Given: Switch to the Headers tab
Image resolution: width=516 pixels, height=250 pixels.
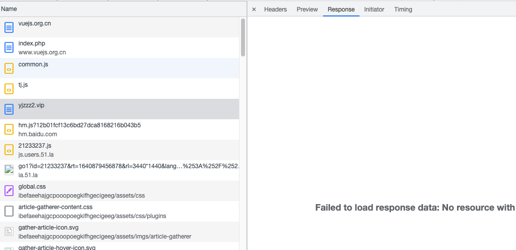Looking at the screenshot, I should pyautogui.click(x=275, y=9).
